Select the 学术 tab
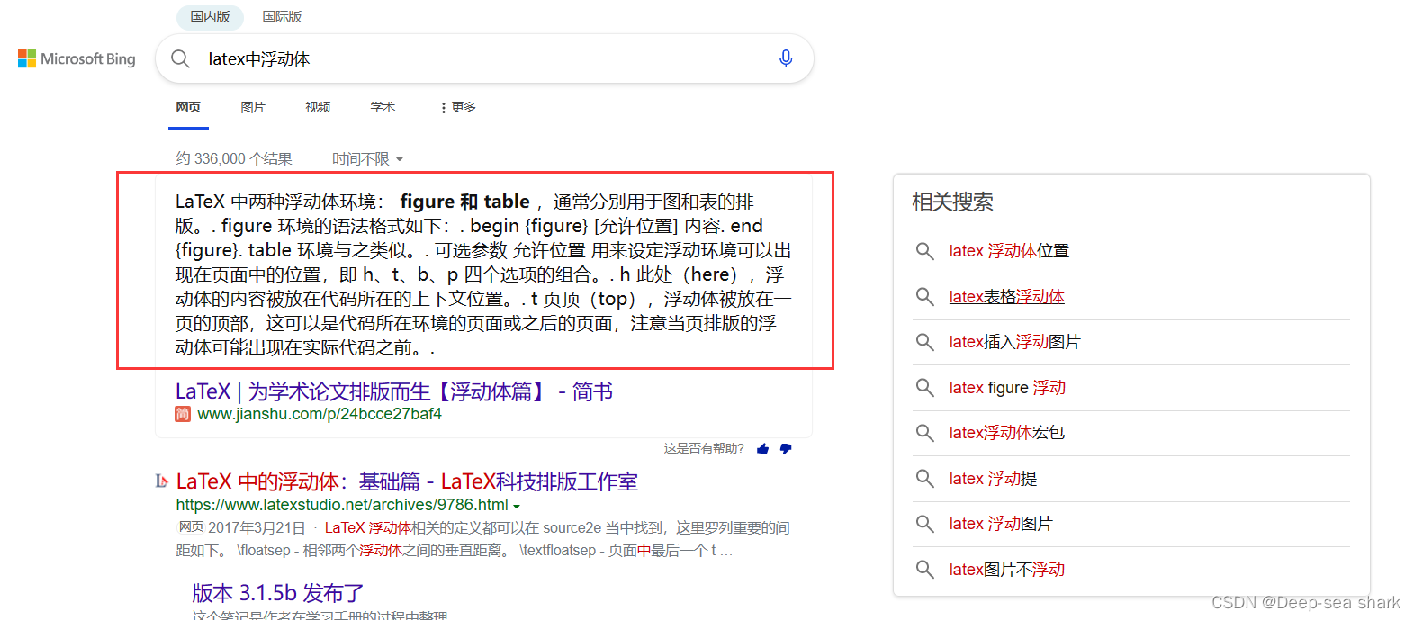This screenshot has width=1414, height=620. [x=383, y=107]
